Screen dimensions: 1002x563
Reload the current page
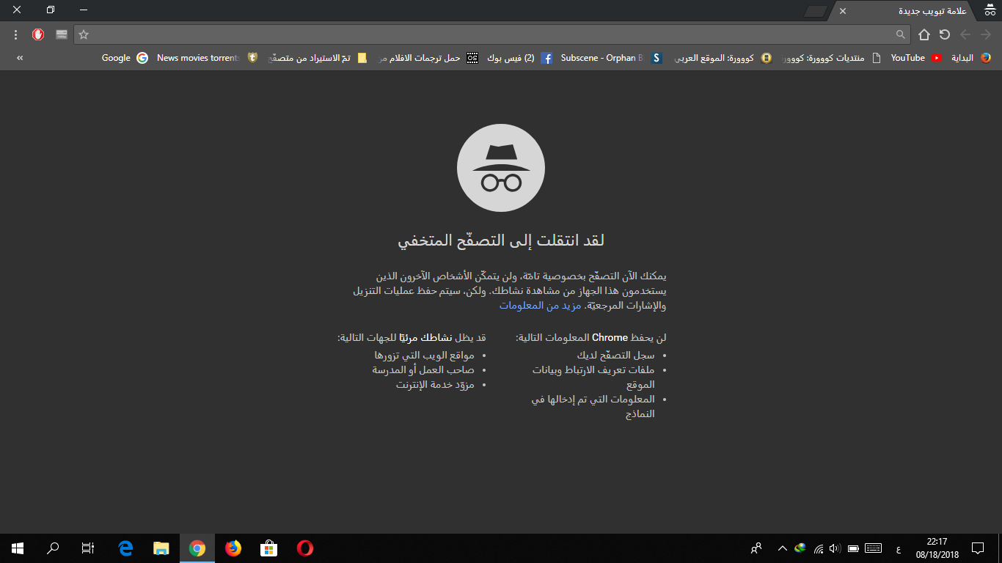(945, 34)
